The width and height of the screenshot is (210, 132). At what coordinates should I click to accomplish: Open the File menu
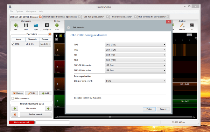pos(12,12)
